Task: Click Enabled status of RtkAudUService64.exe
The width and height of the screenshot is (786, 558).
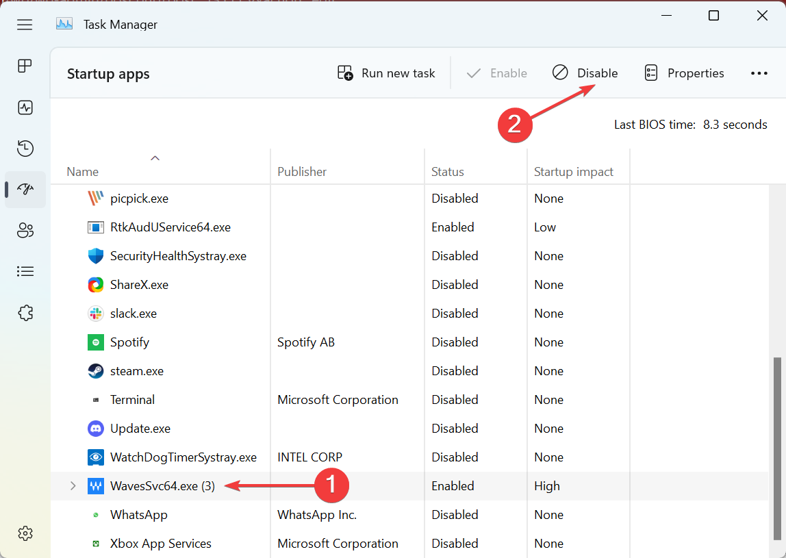Action: point(453,227)
